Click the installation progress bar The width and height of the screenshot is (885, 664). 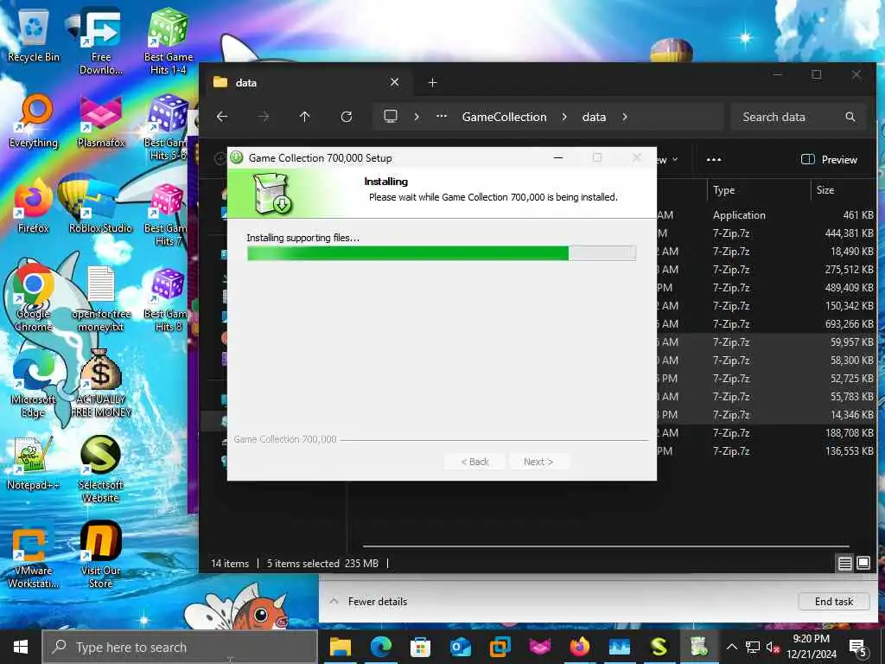click(442, 253)
